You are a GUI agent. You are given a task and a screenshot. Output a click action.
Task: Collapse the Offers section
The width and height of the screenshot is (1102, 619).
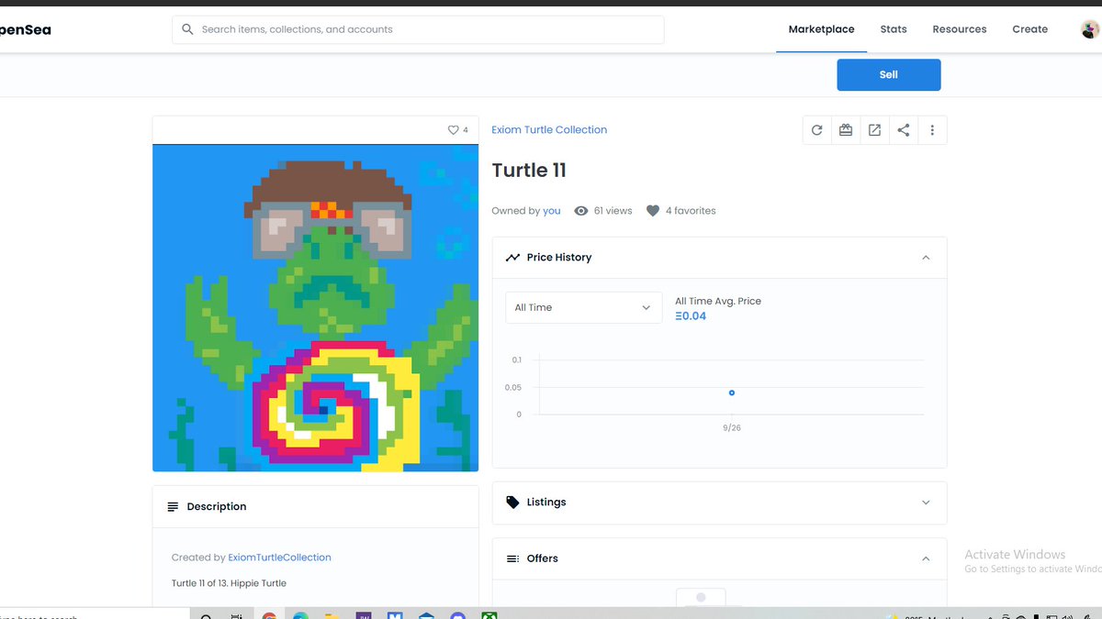coord(926,558)
